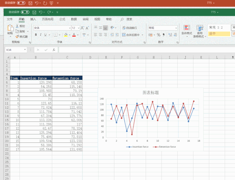Click the Insert Function fx icon
The width and height of the screenshot is (235, 180).
click(x=54, y=50)
